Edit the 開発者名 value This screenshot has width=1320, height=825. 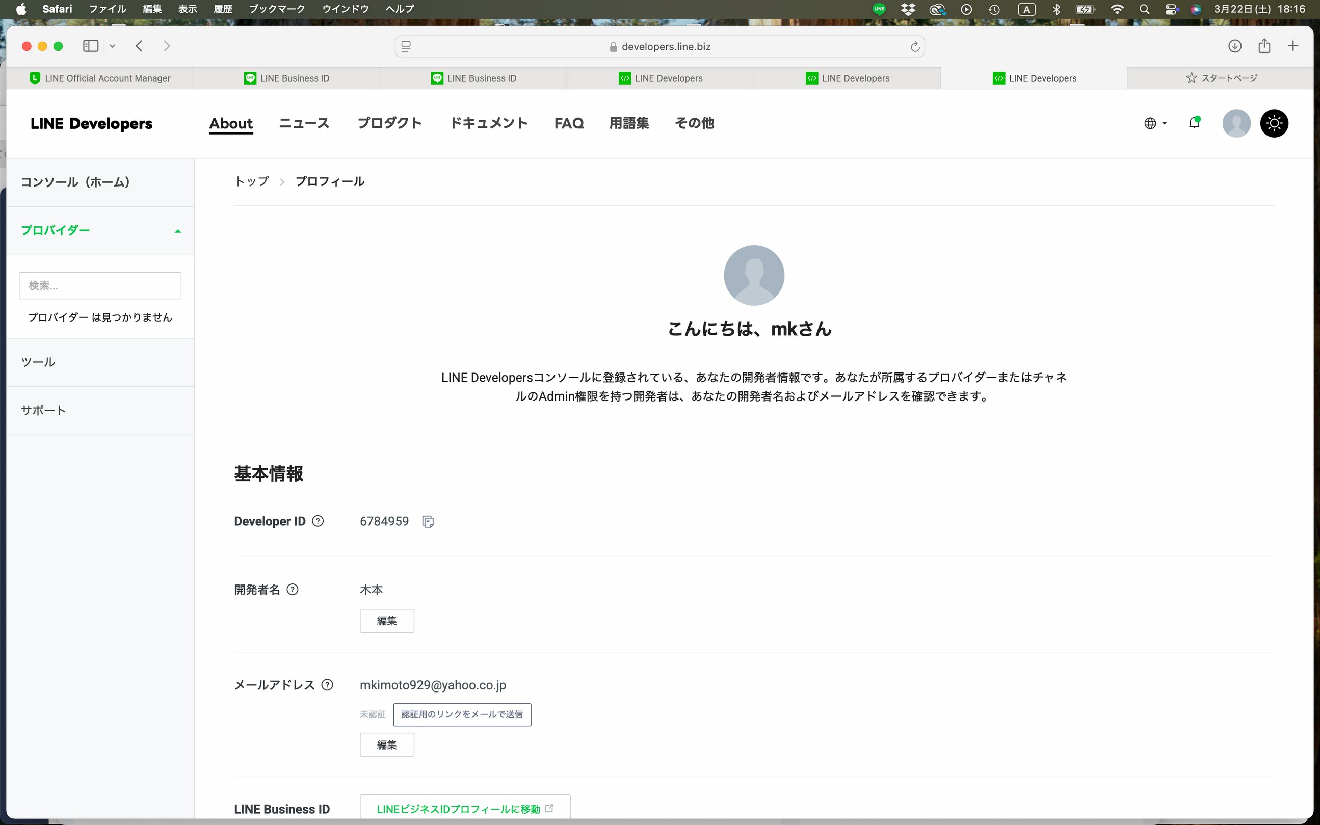tap(387, 621)
